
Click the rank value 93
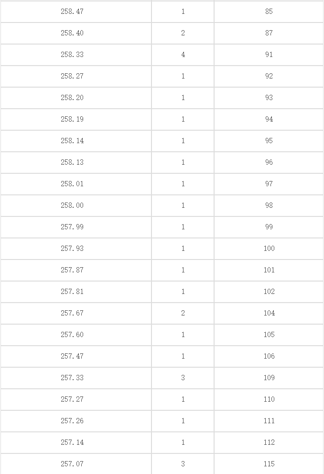click(x=269, y=98)
